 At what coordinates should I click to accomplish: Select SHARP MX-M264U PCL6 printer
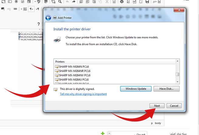tap(72, 79)
